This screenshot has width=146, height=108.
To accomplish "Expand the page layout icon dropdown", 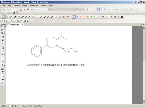I will [20, 13].
